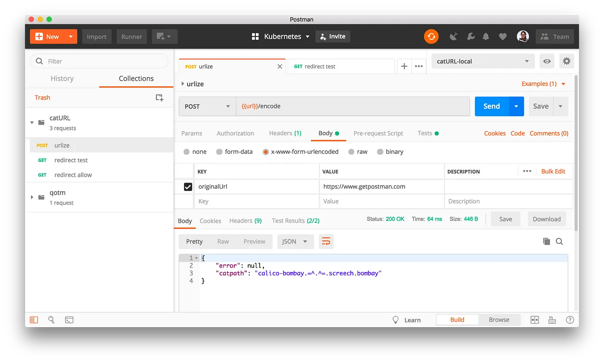This screenshot has height=363, width=604.
Task: Select the binary body radio option
Action: coord(380,152)
